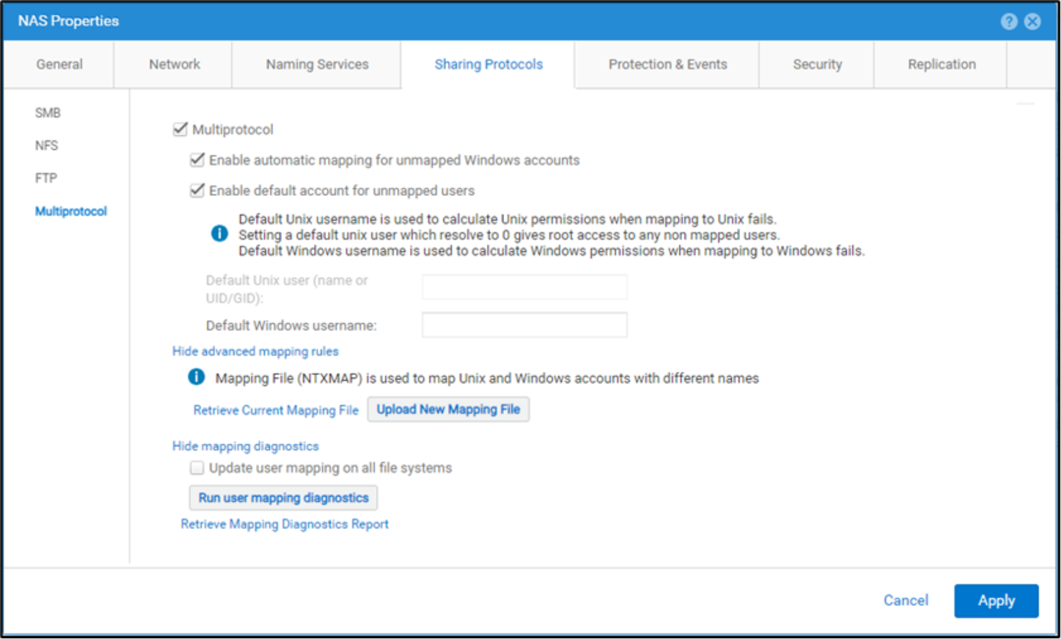Collapse section via Hide mapping diagnostics
Image resolution: width=1061 pixels, height=639 pixels.
(x=246, y=446)
